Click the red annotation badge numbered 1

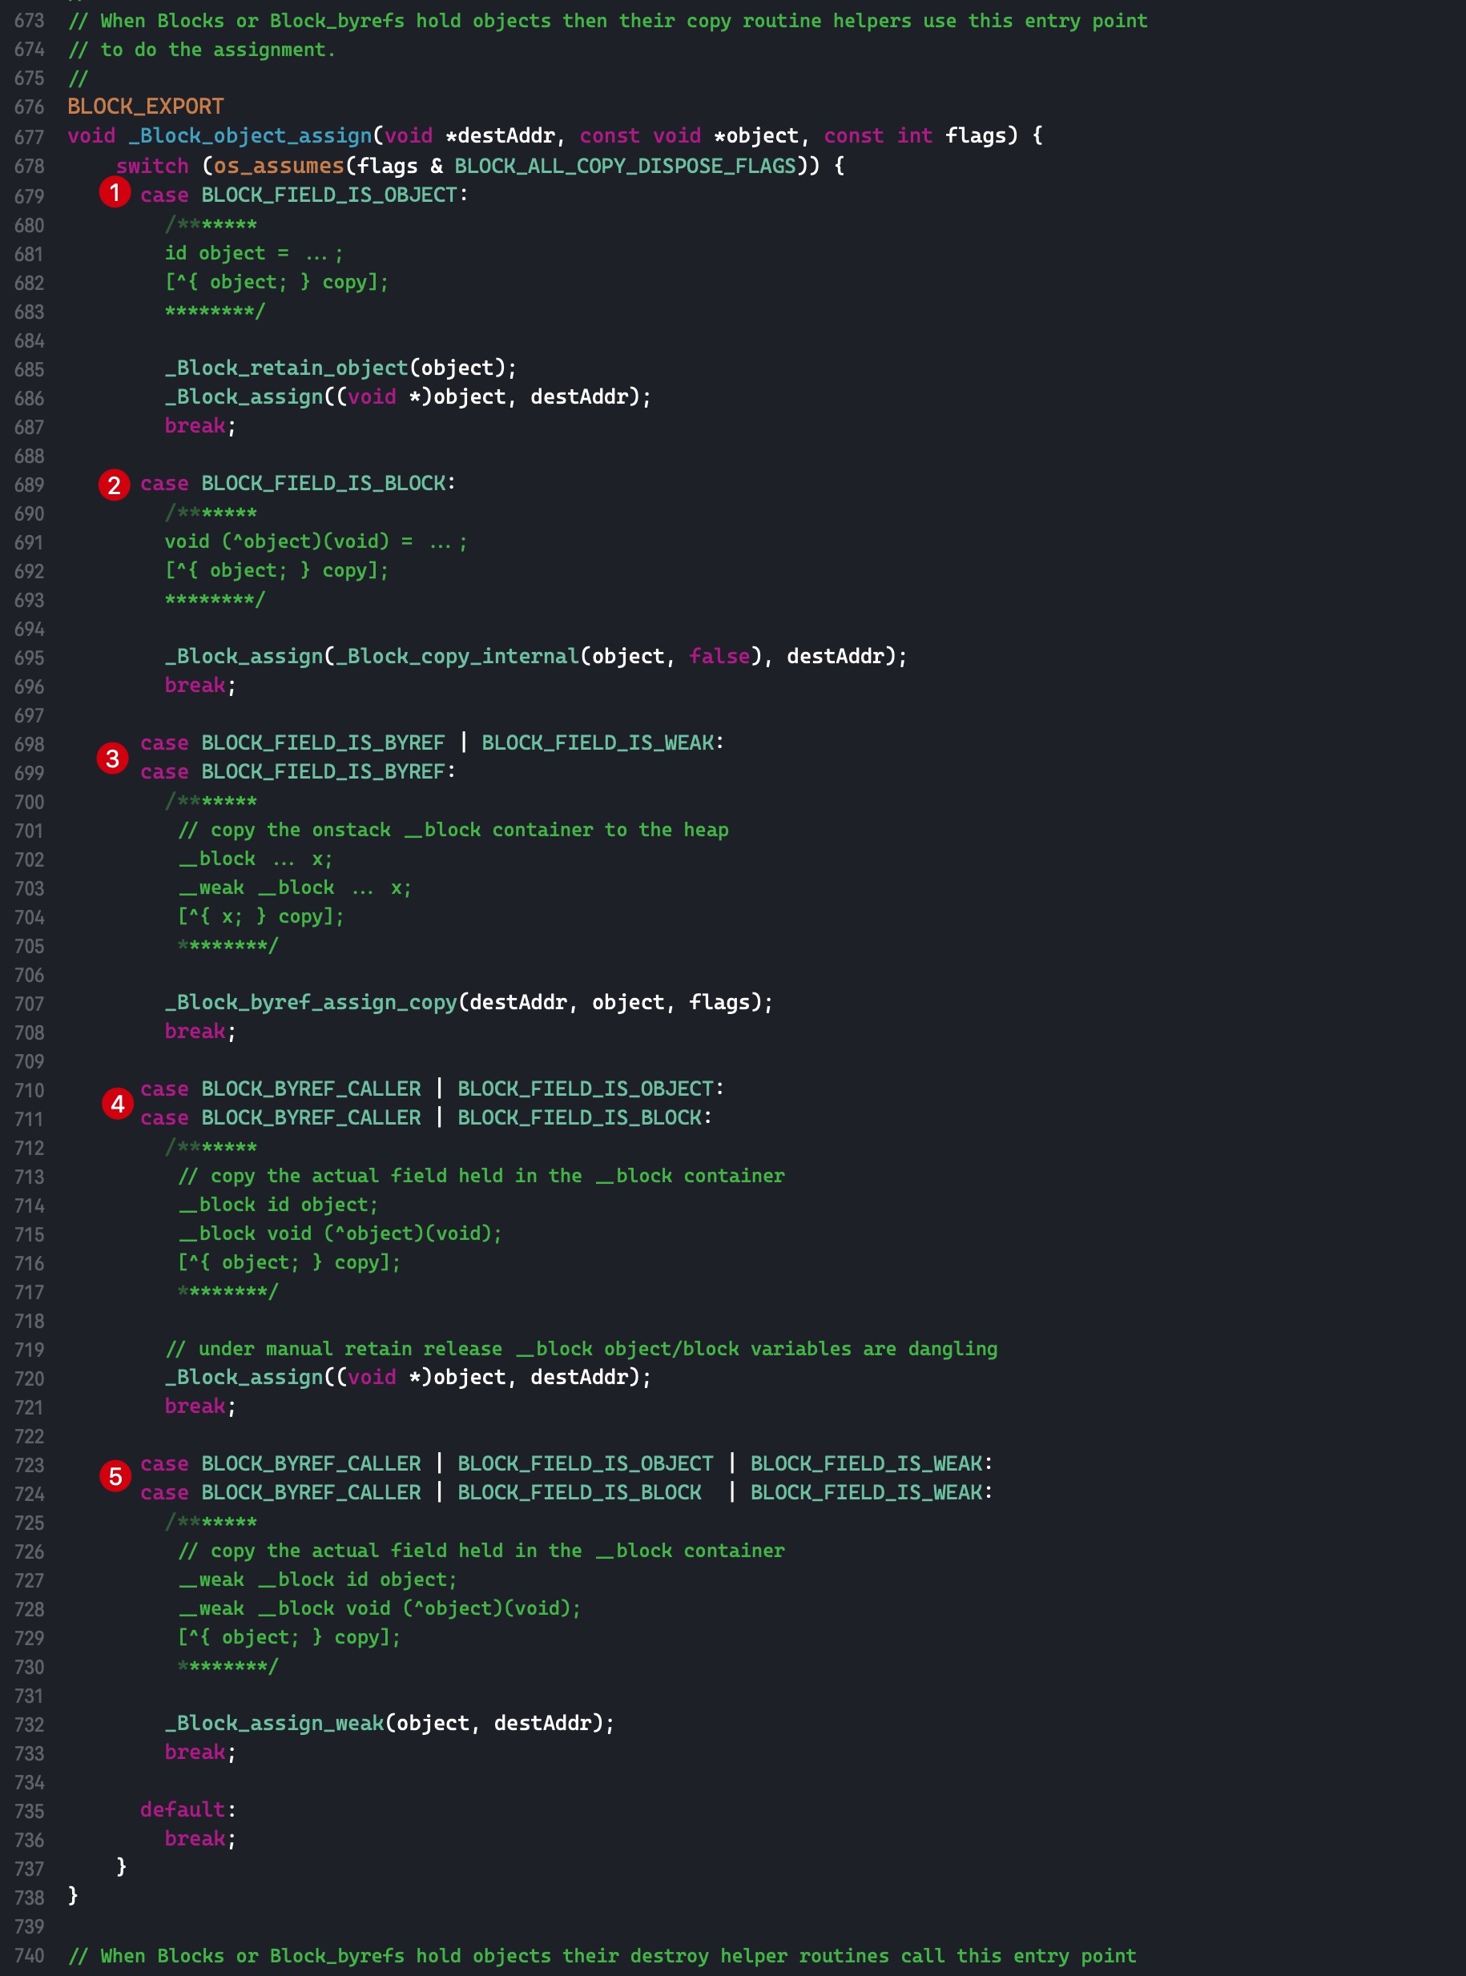[x=115, y=191]
